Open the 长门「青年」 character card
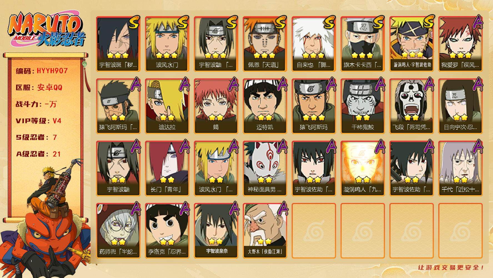The image size is (493, 278). click(167, 168)
